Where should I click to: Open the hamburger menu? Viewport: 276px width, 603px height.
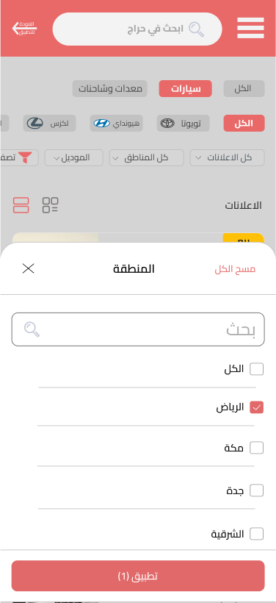coord(250,28)
